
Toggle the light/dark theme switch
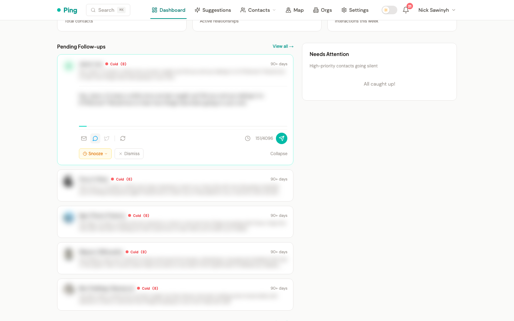[389, 10]
